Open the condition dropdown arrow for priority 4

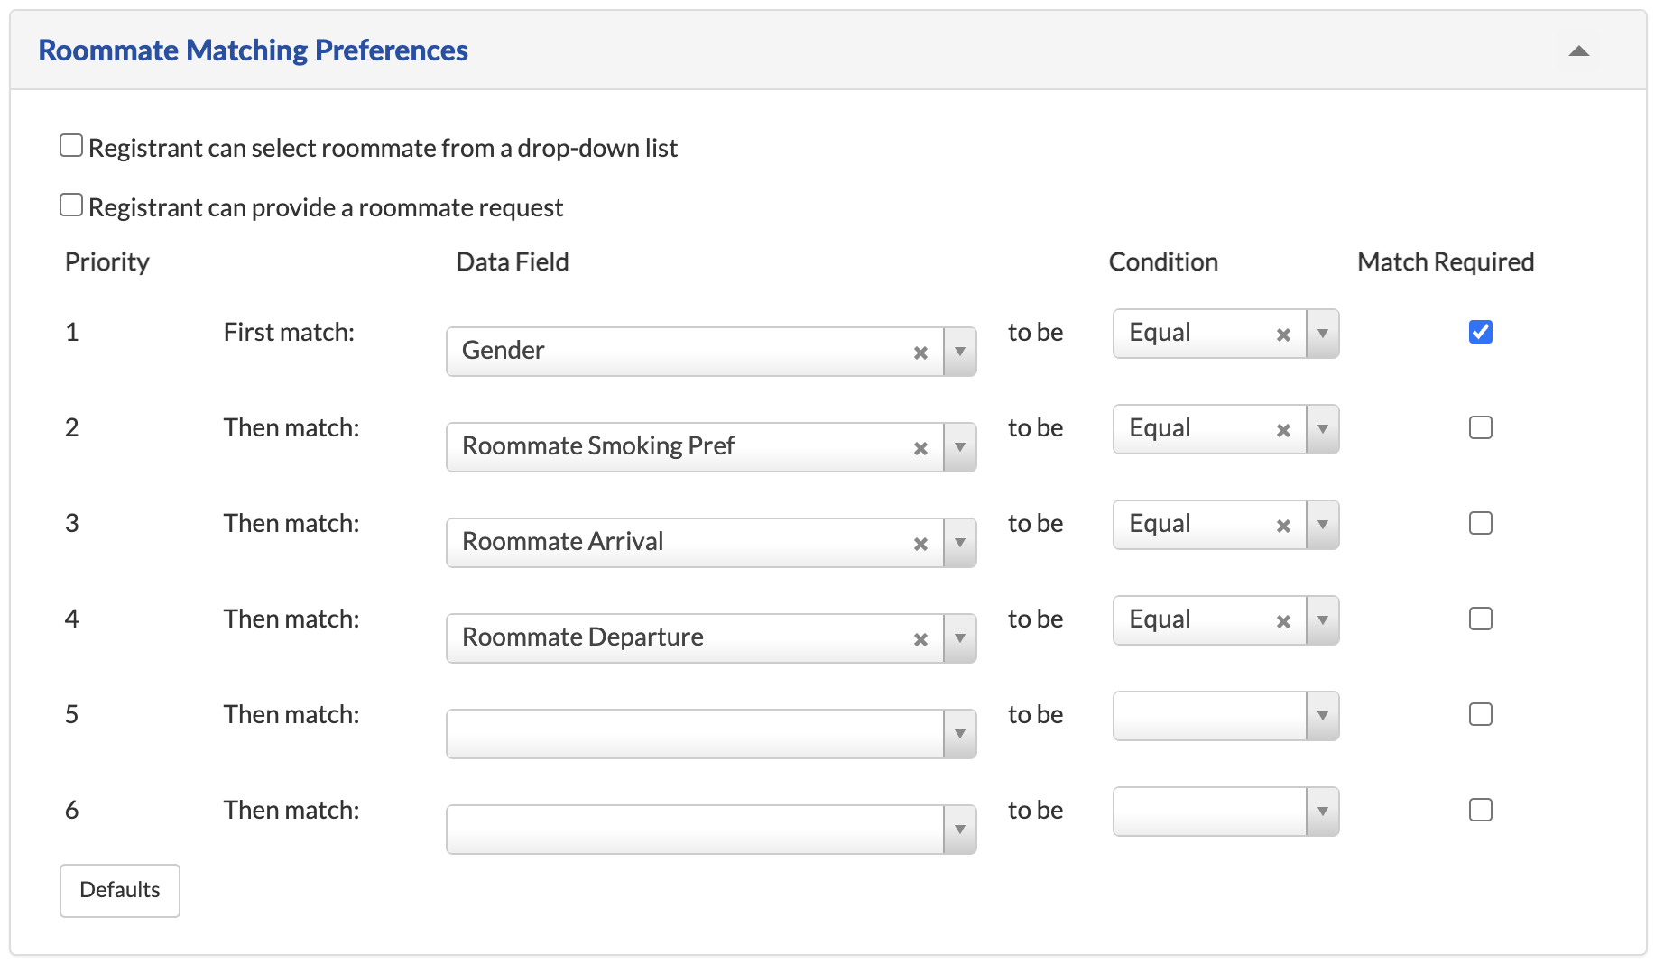(1323, 620)
